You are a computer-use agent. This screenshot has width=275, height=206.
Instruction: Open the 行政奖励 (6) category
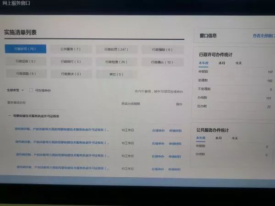click(26, 74)
